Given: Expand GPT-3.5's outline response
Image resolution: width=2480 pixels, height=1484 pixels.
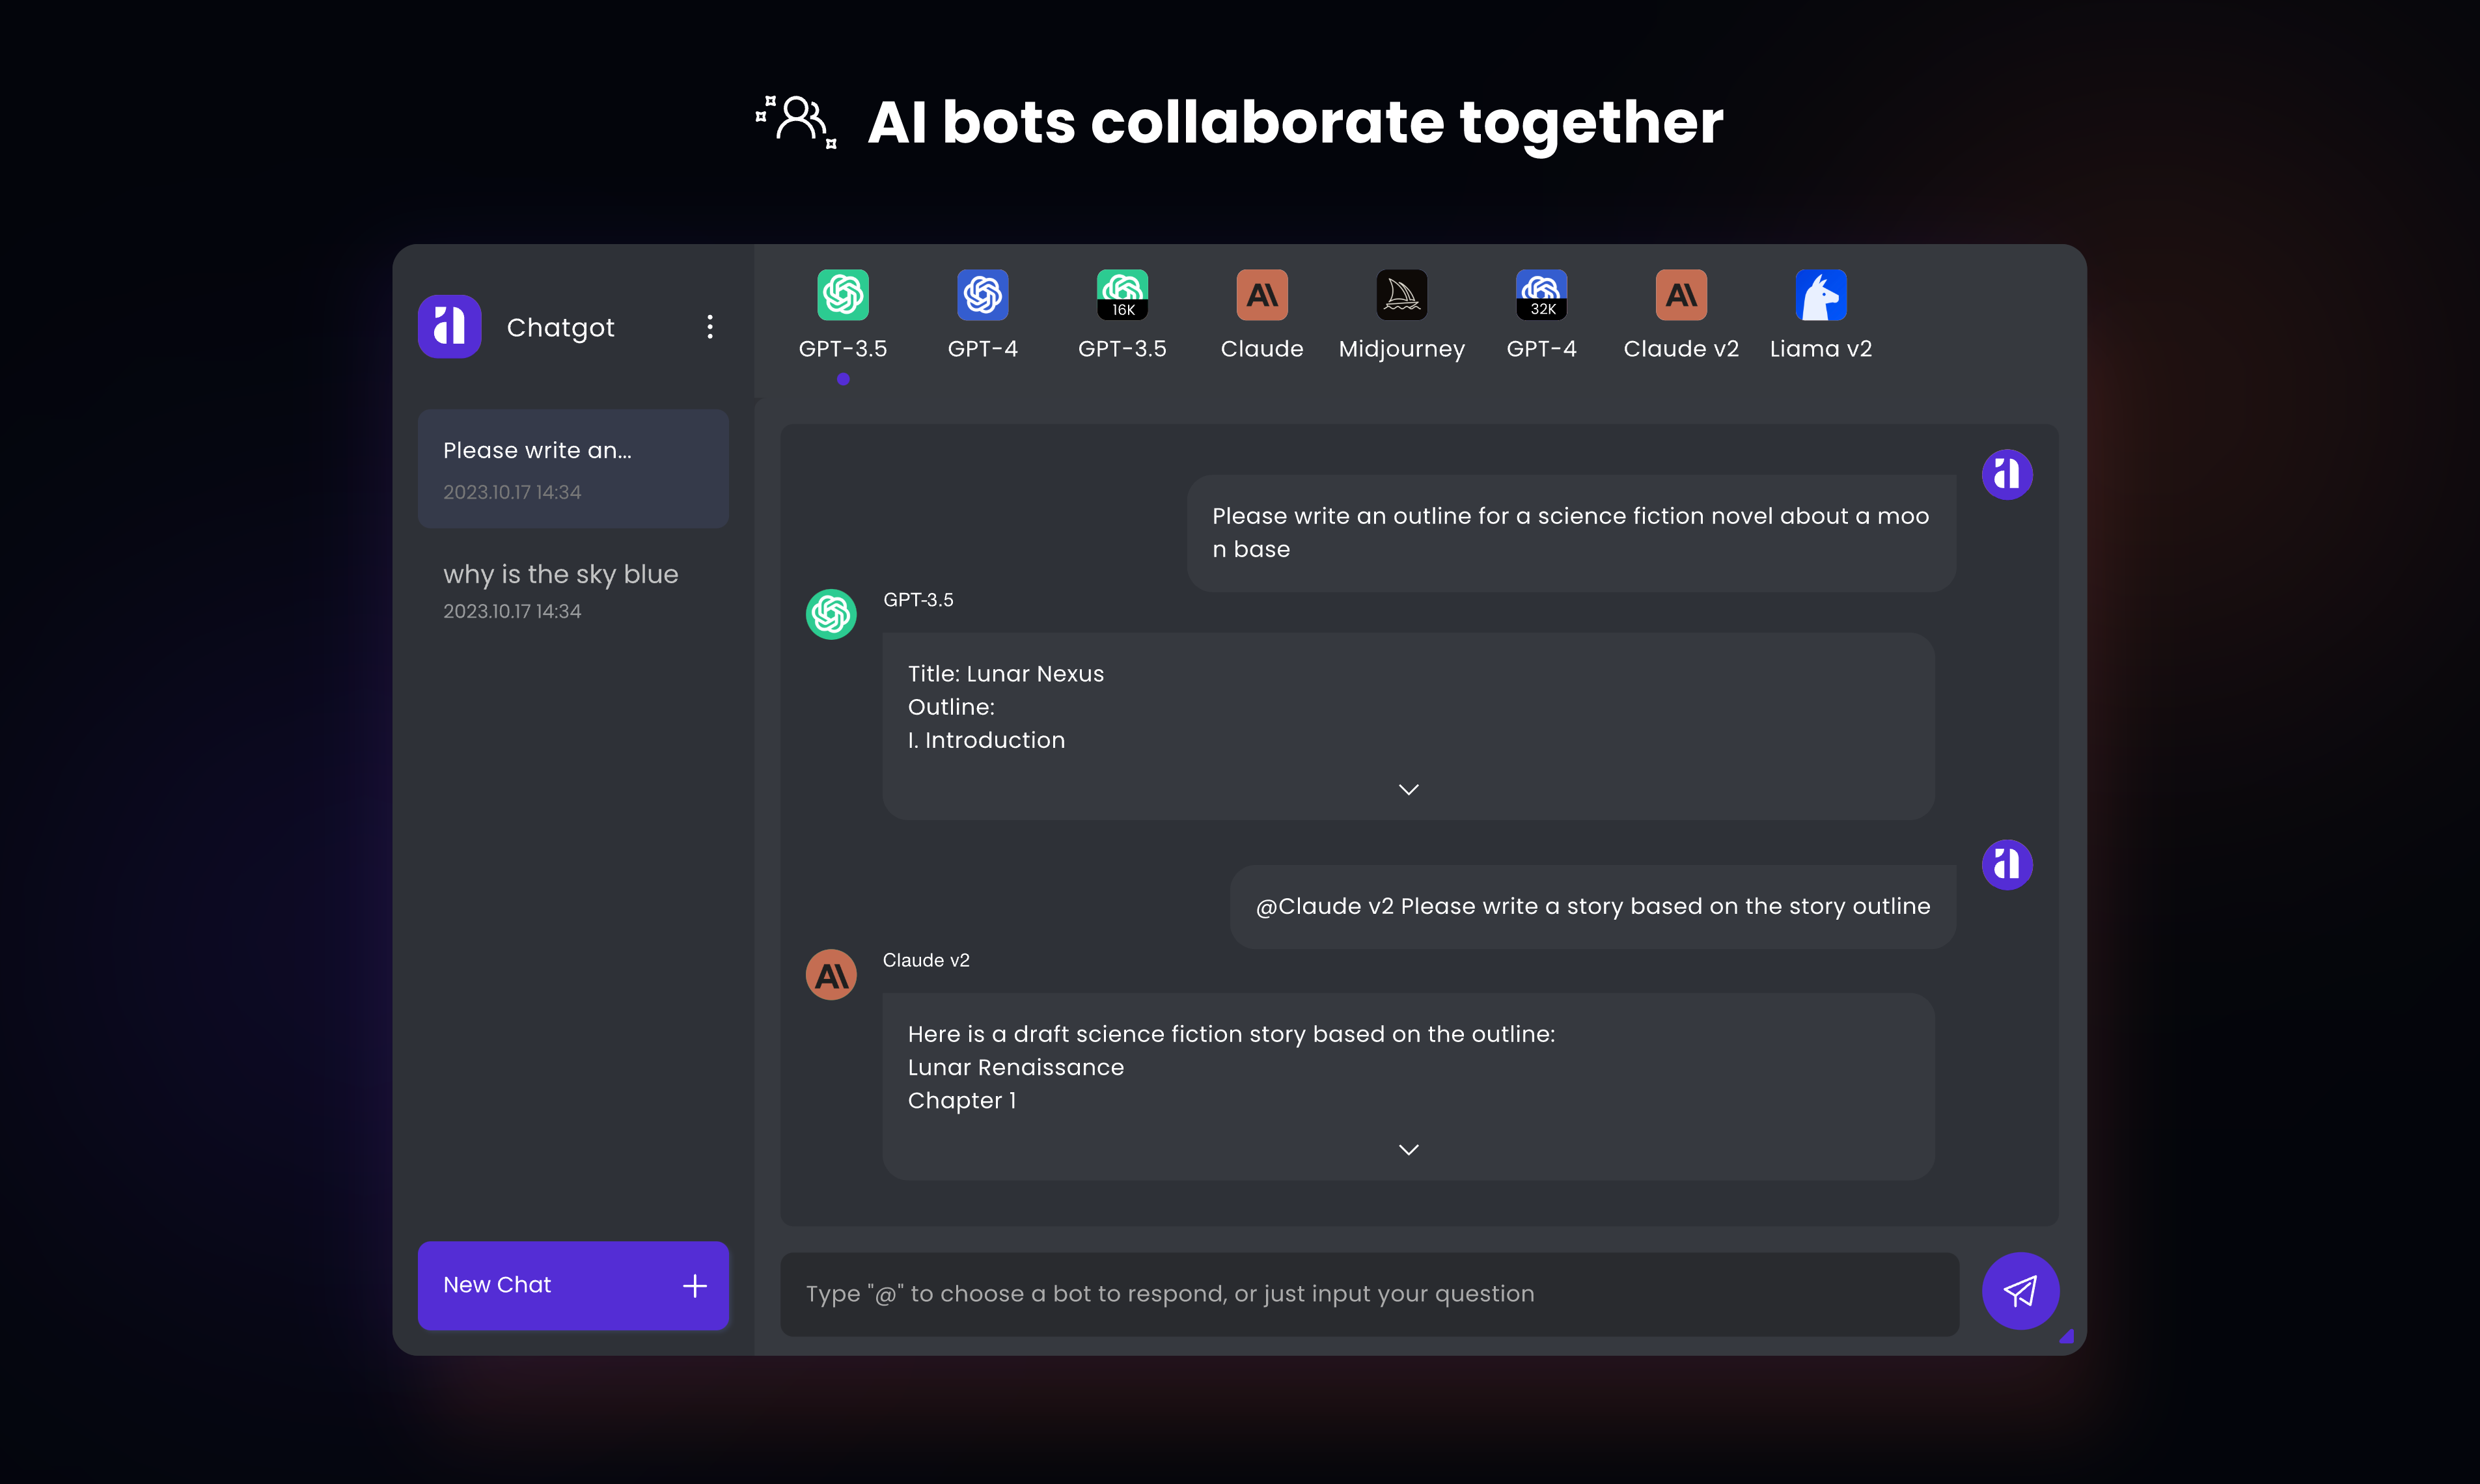Looking at the screenshot, I should [x=1408, y=789].
